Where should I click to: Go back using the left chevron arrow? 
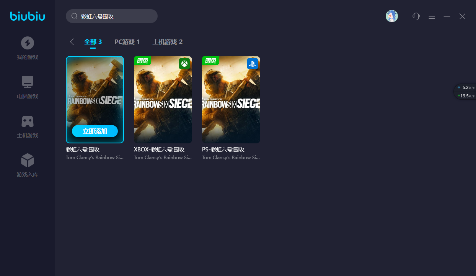[72, 42]
